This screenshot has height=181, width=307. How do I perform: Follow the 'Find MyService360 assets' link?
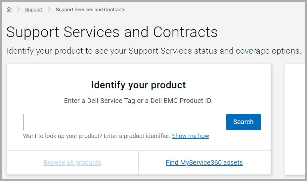(204, 162)
